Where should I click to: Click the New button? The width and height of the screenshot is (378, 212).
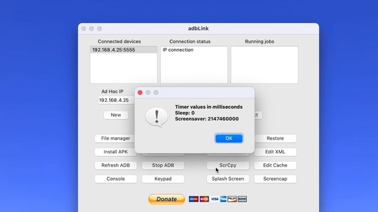coord(116,115)
